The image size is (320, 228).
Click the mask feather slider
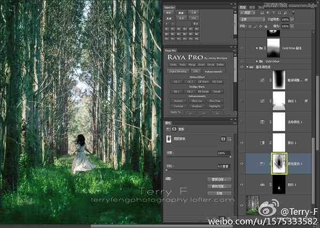coord(198,170)
